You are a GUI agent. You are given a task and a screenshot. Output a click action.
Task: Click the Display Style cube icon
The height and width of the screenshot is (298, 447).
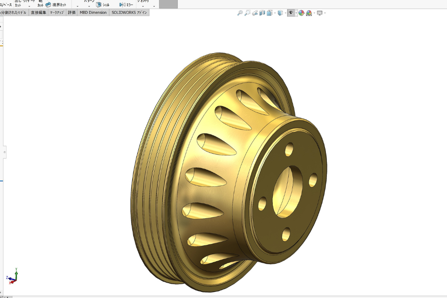point(280,13)
